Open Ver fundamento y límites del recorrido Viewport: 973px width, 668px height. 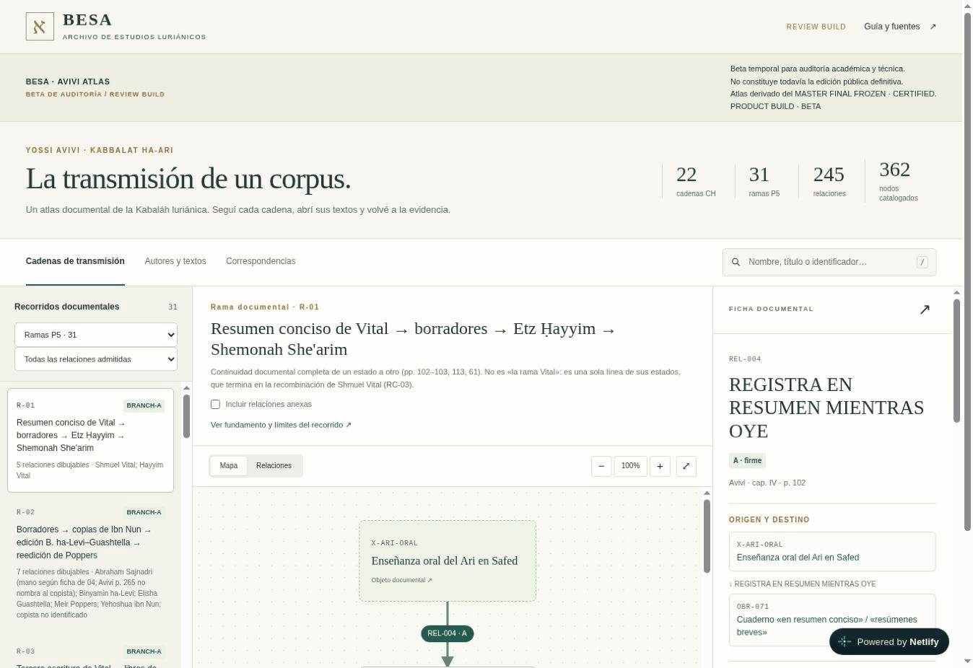pos(281,425)
